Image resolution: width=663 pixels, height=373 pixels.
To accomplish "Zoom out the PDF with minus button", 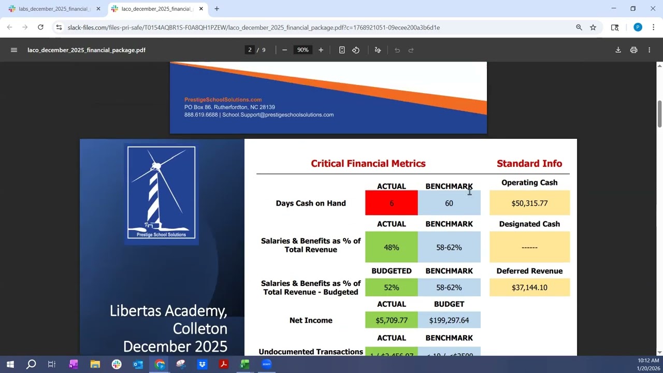I will (x=284, y=50).
